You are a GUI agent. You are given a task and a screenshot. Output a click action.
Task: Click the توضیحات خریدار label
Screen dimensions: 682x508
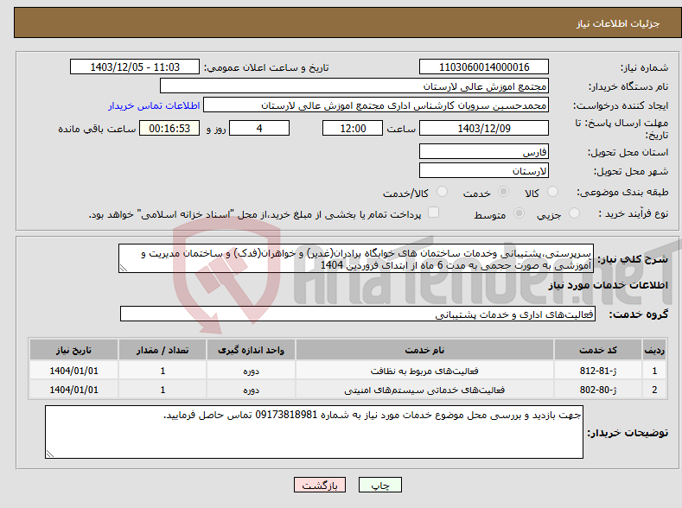point(628,433)
